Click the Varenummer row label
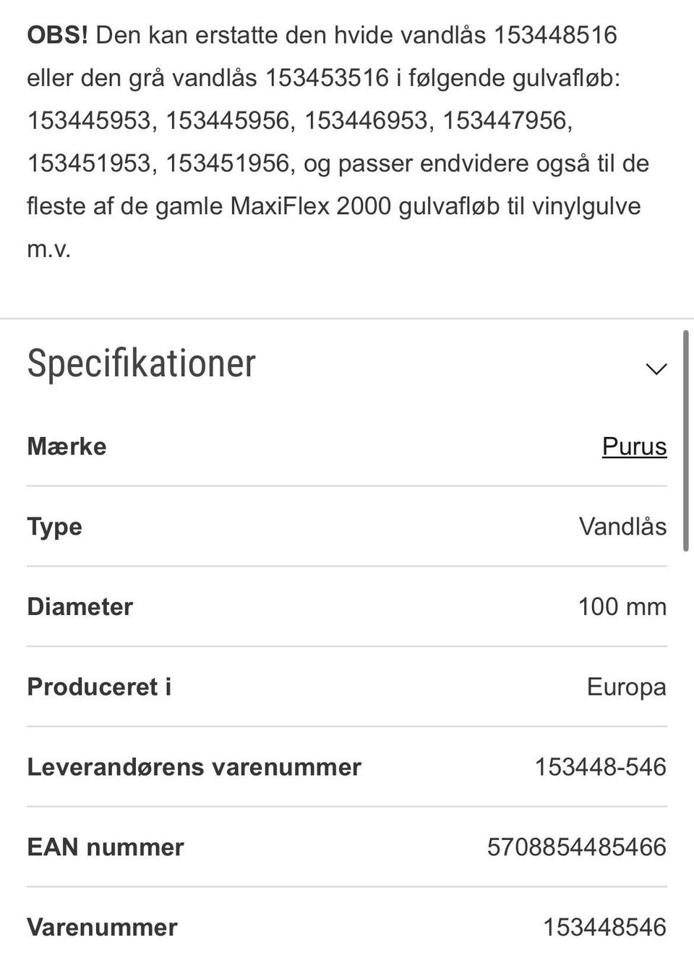Image resolution: width=694 pixels, height=979 pixels. pos(102,928)
